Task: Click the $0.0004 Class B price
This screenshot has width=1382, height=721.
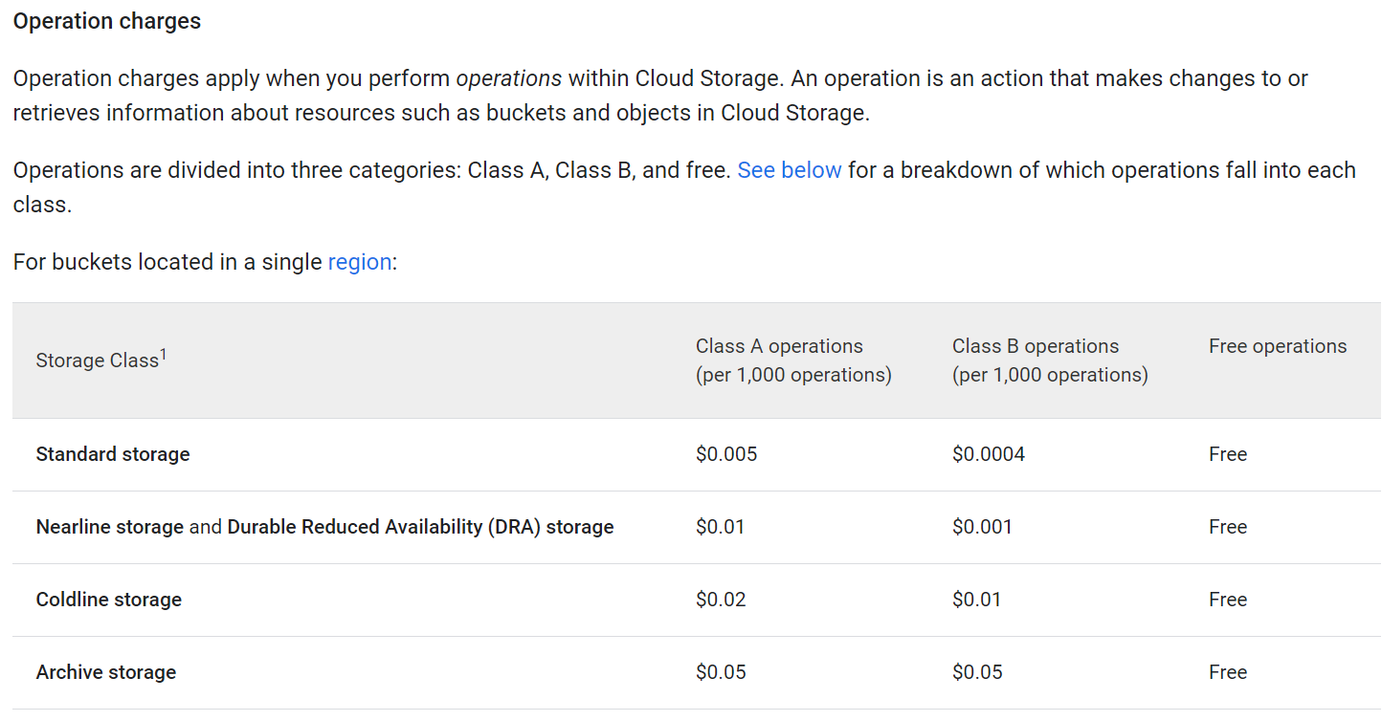Action: tap(989, 454)
